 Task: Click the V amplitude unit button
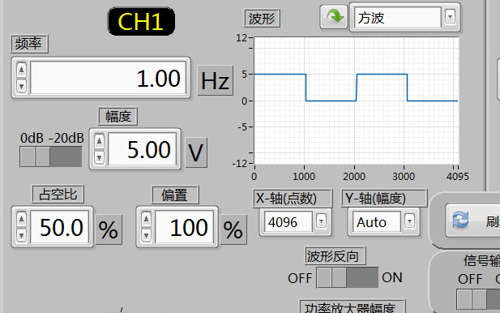click(x=196, y=152)
